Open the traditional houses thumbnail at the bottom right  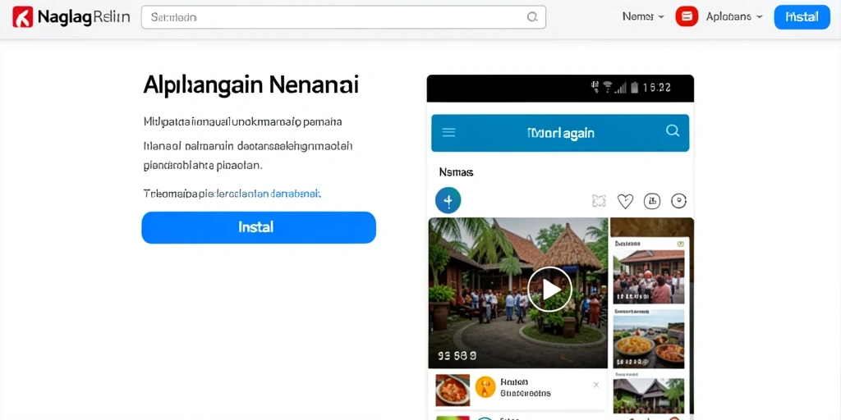(x=649, y=396)
